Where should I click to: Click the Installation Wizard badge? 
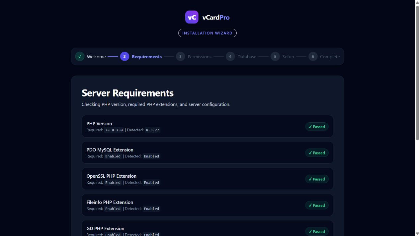point(208,33)
